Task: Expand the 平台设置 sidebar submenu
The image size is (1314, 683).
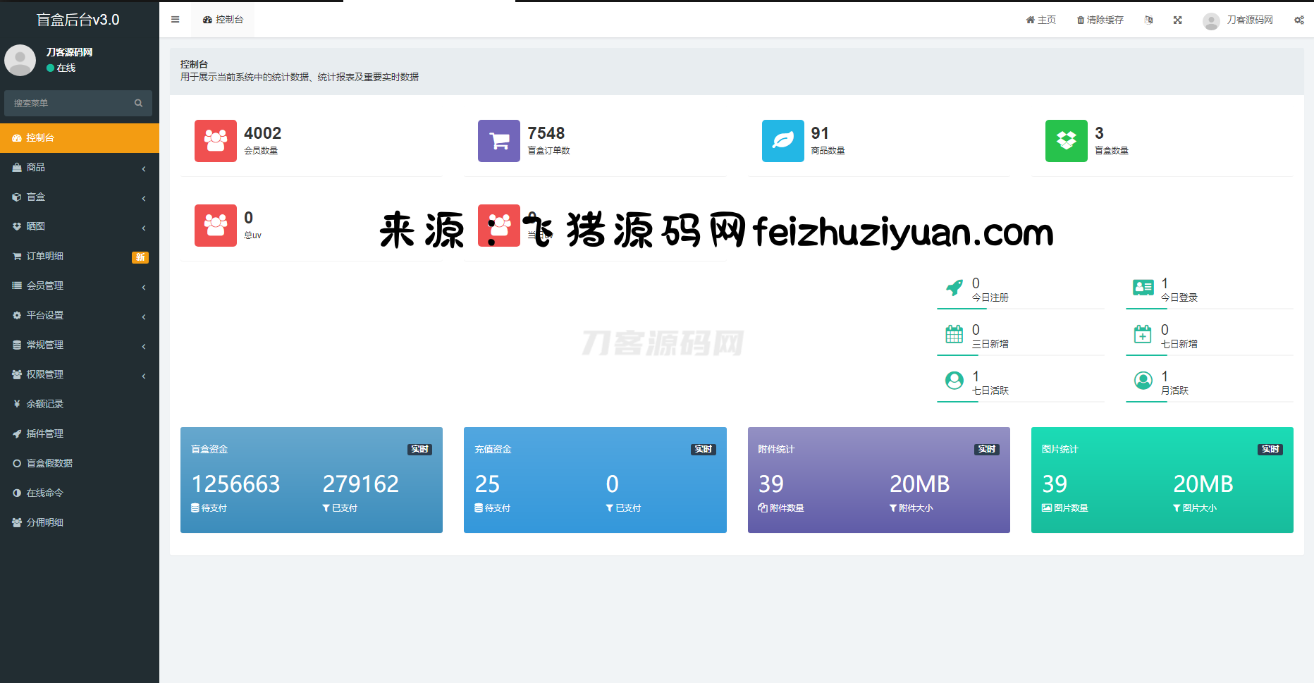Action: point(79,316)
